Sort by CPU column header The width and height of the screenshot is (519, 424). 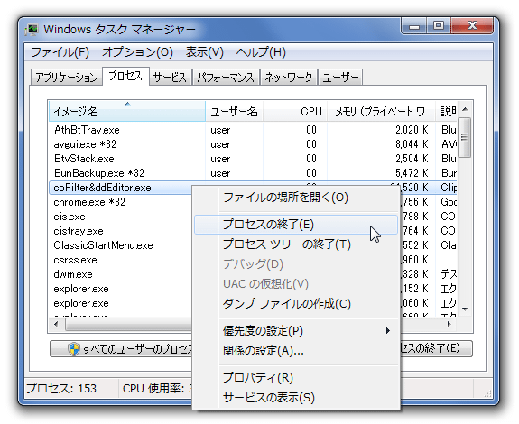pyautogui.click(x=295, y=112)
